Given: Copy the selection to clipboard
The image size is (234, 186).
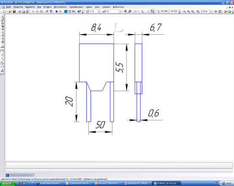Looking at the screenshot, I should click(x=37, y=11).
